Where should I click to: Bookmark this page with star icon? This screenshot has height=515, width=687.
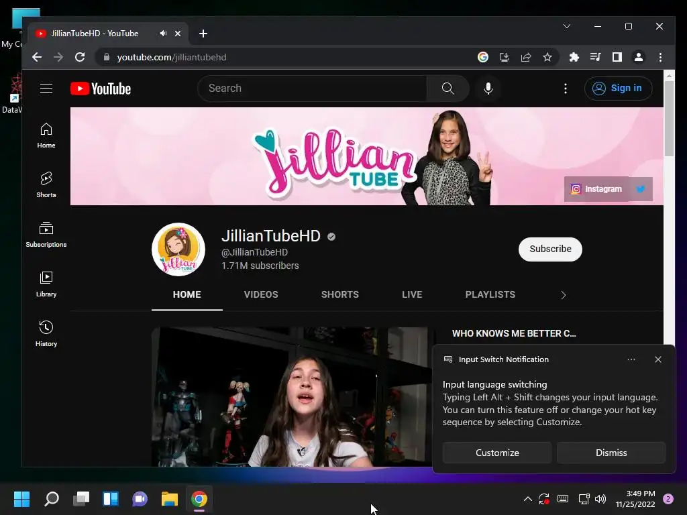pyautogui.click(x=547, y=57)
